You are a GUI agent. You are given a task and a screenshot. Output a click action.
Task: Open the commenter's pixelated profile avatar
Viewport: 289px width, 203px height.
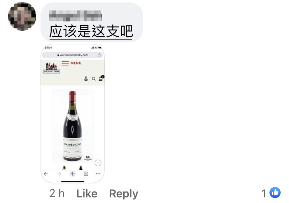click(x=22, y=16)
